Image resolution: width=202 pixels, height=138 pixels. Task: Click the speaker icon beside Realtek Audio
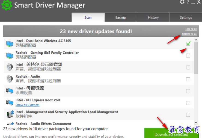pos(10,79)
